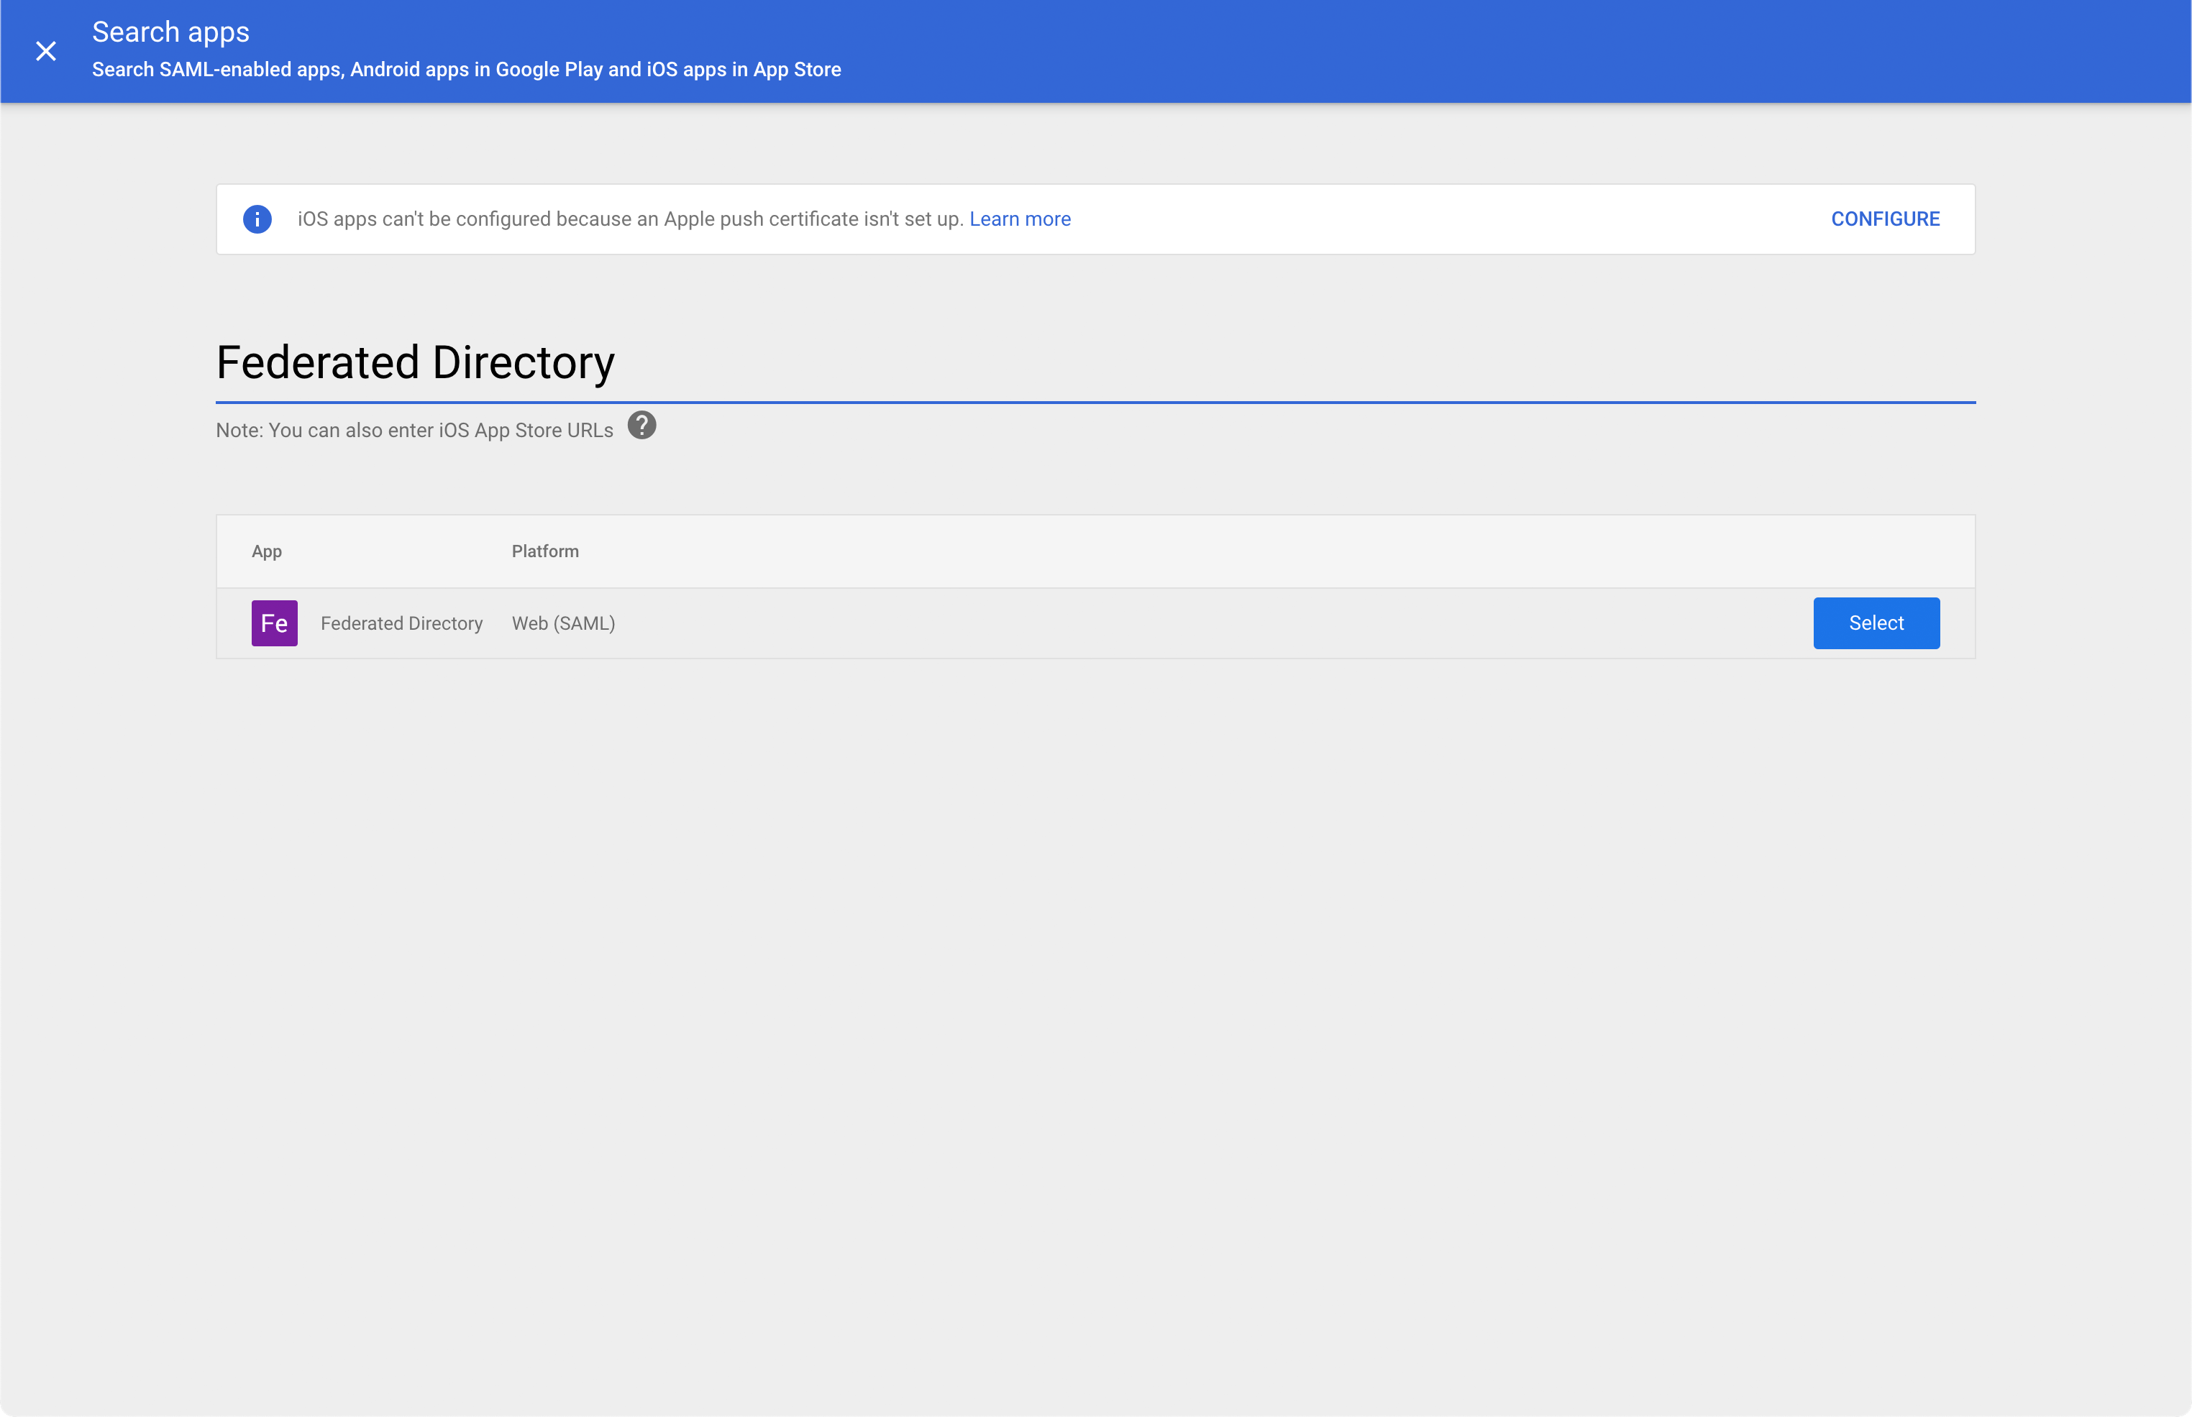
Task: Click the Web (SAML) platform entry
Action: [562, 623]
